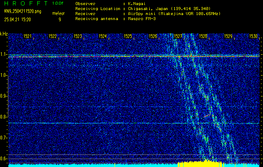Click time marker 1521
Image resolution: width=263 pixels, height=167 pixels.
[x=28, y=36]
